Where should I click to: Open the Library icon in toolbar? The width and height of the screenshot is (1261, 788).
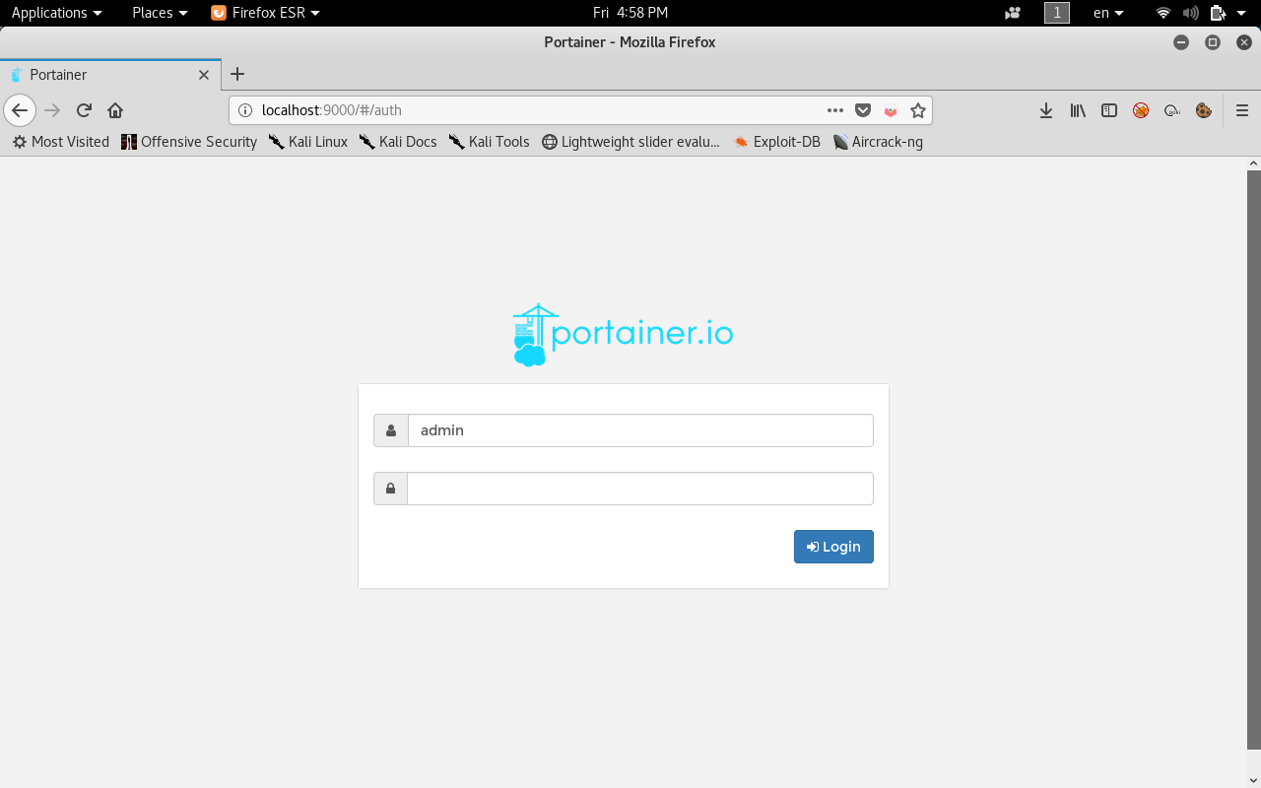[x=1078, y=110]
